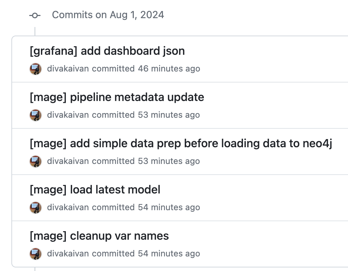Select author divakaivan on the neo4j data prep commit
The width and height of the screenshot is (348, 271).
tap(68, 161)
